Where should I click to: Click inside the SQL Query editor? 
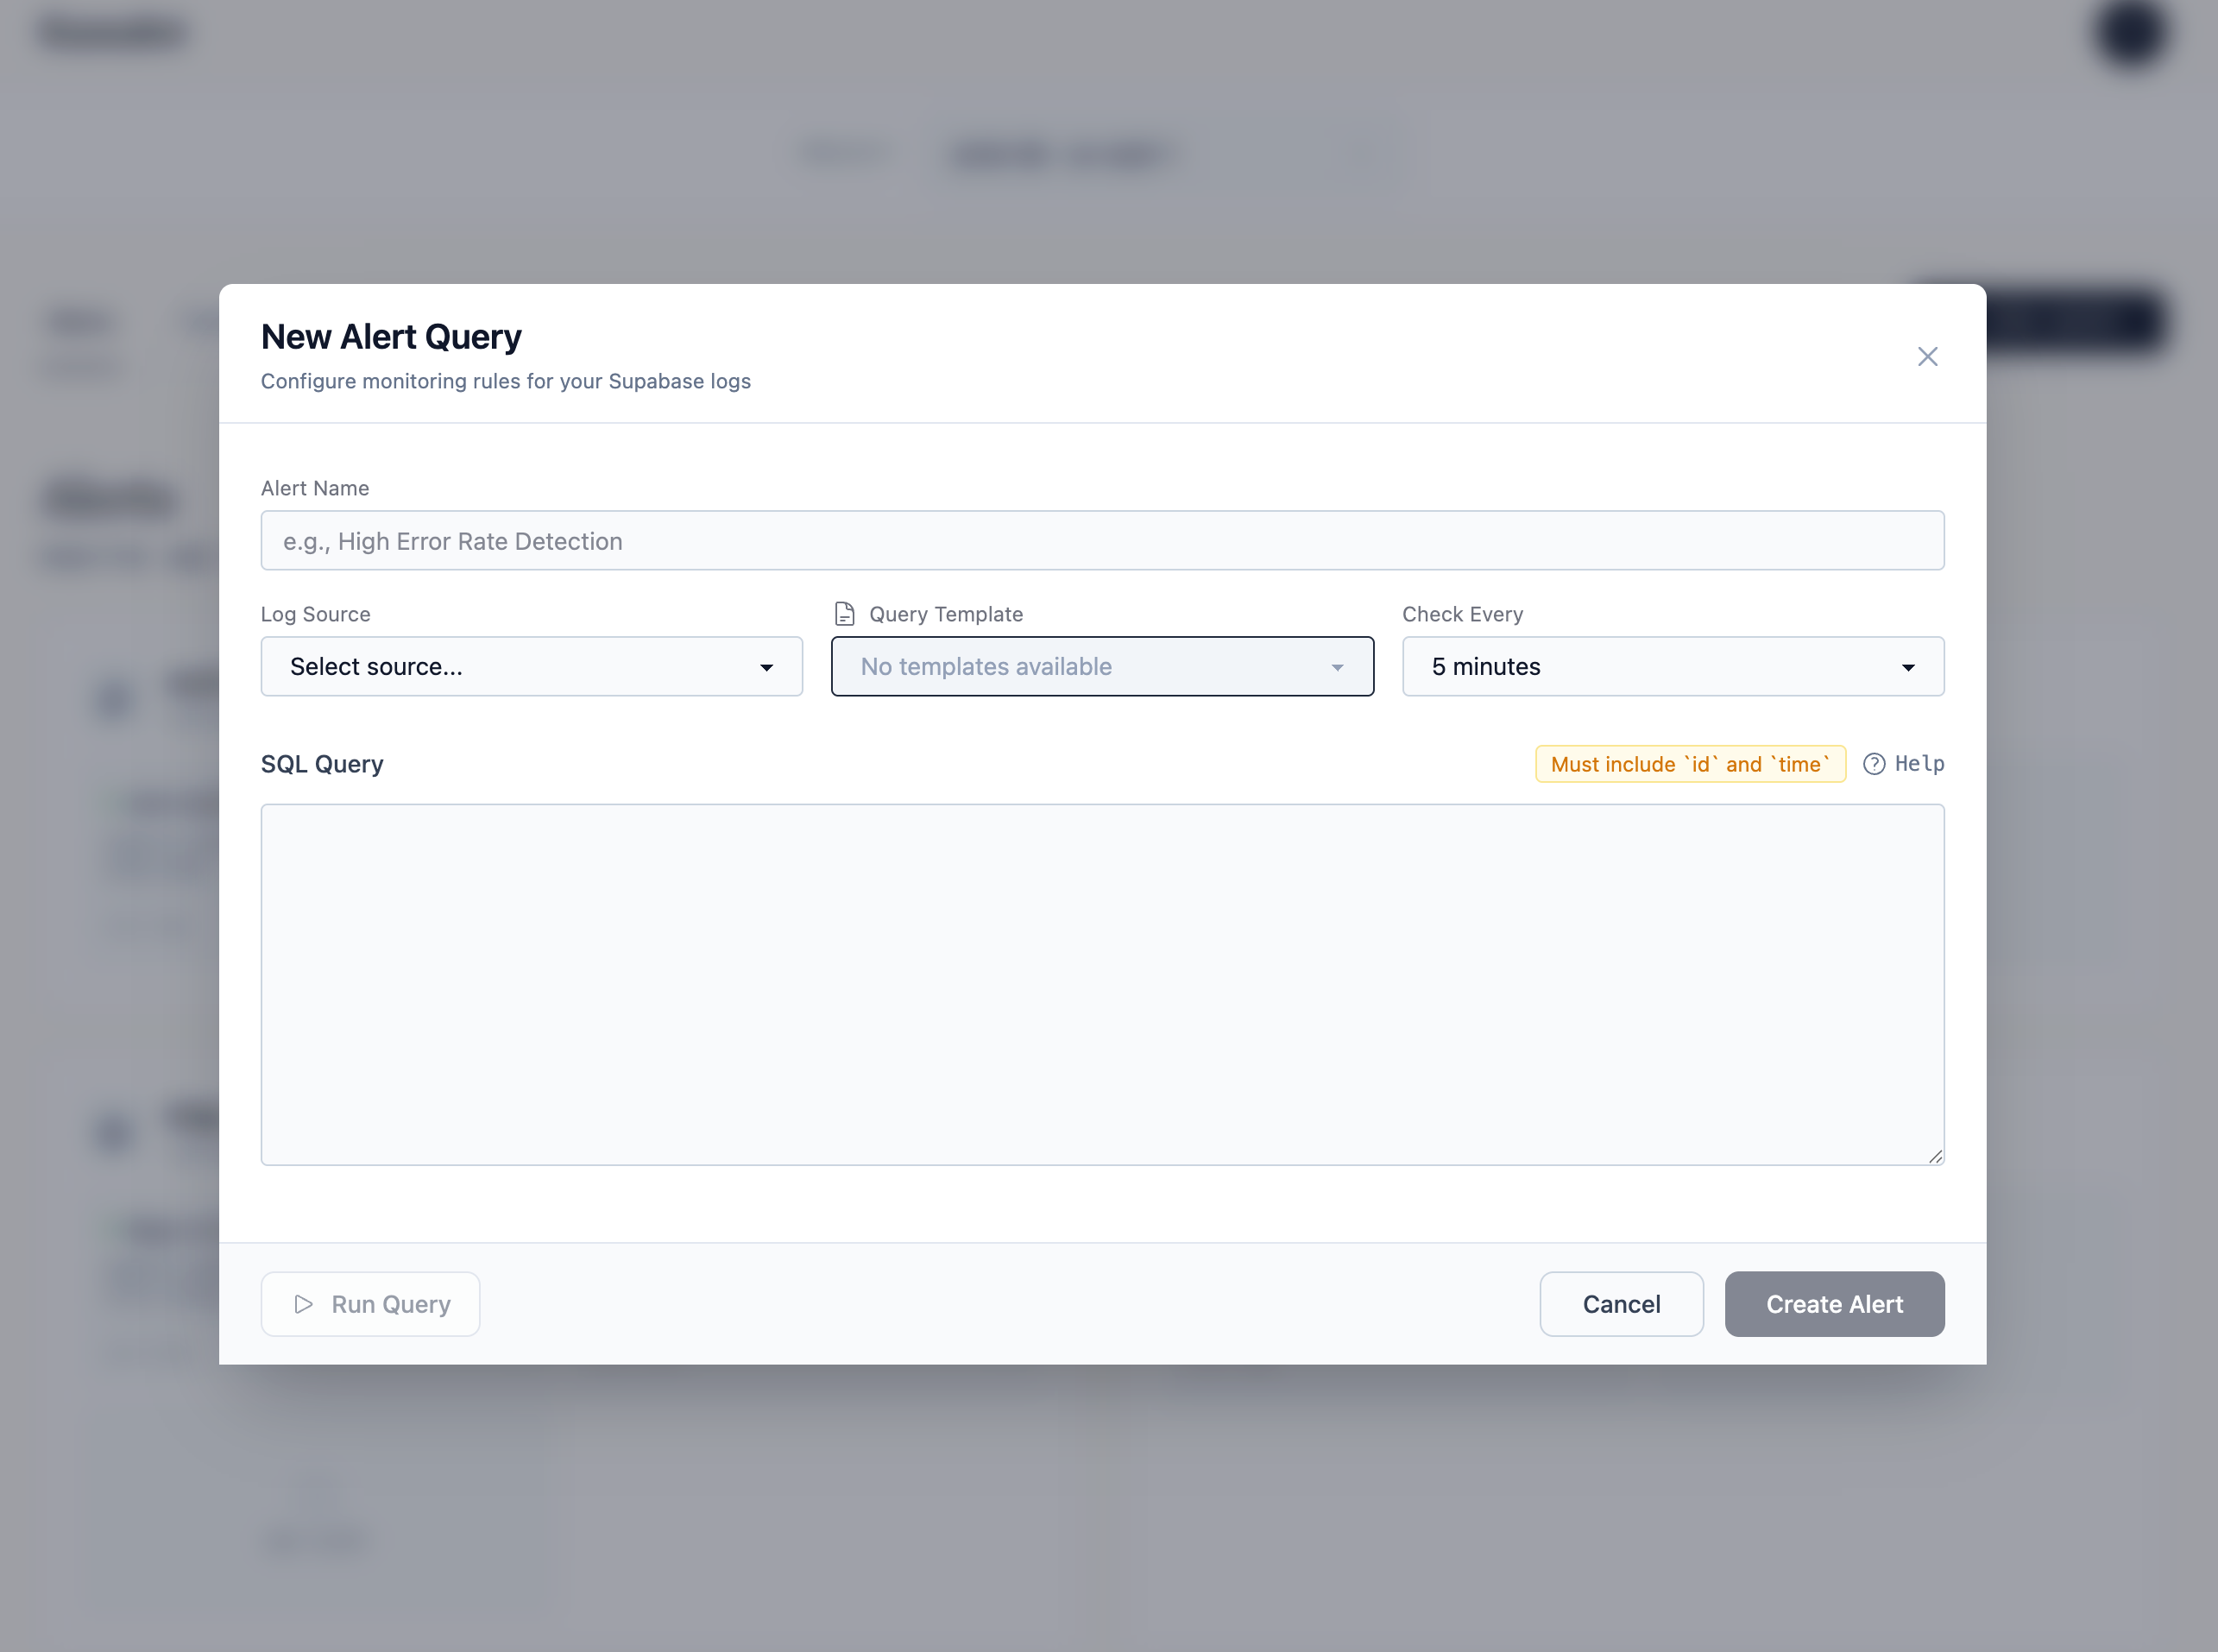[x=1100, y=985]
